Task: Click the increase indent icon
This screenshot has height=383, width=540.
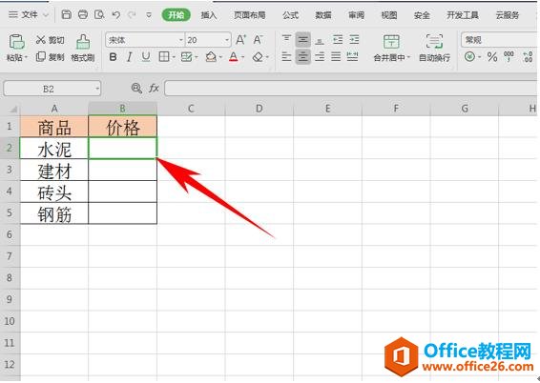Action: 354,40
